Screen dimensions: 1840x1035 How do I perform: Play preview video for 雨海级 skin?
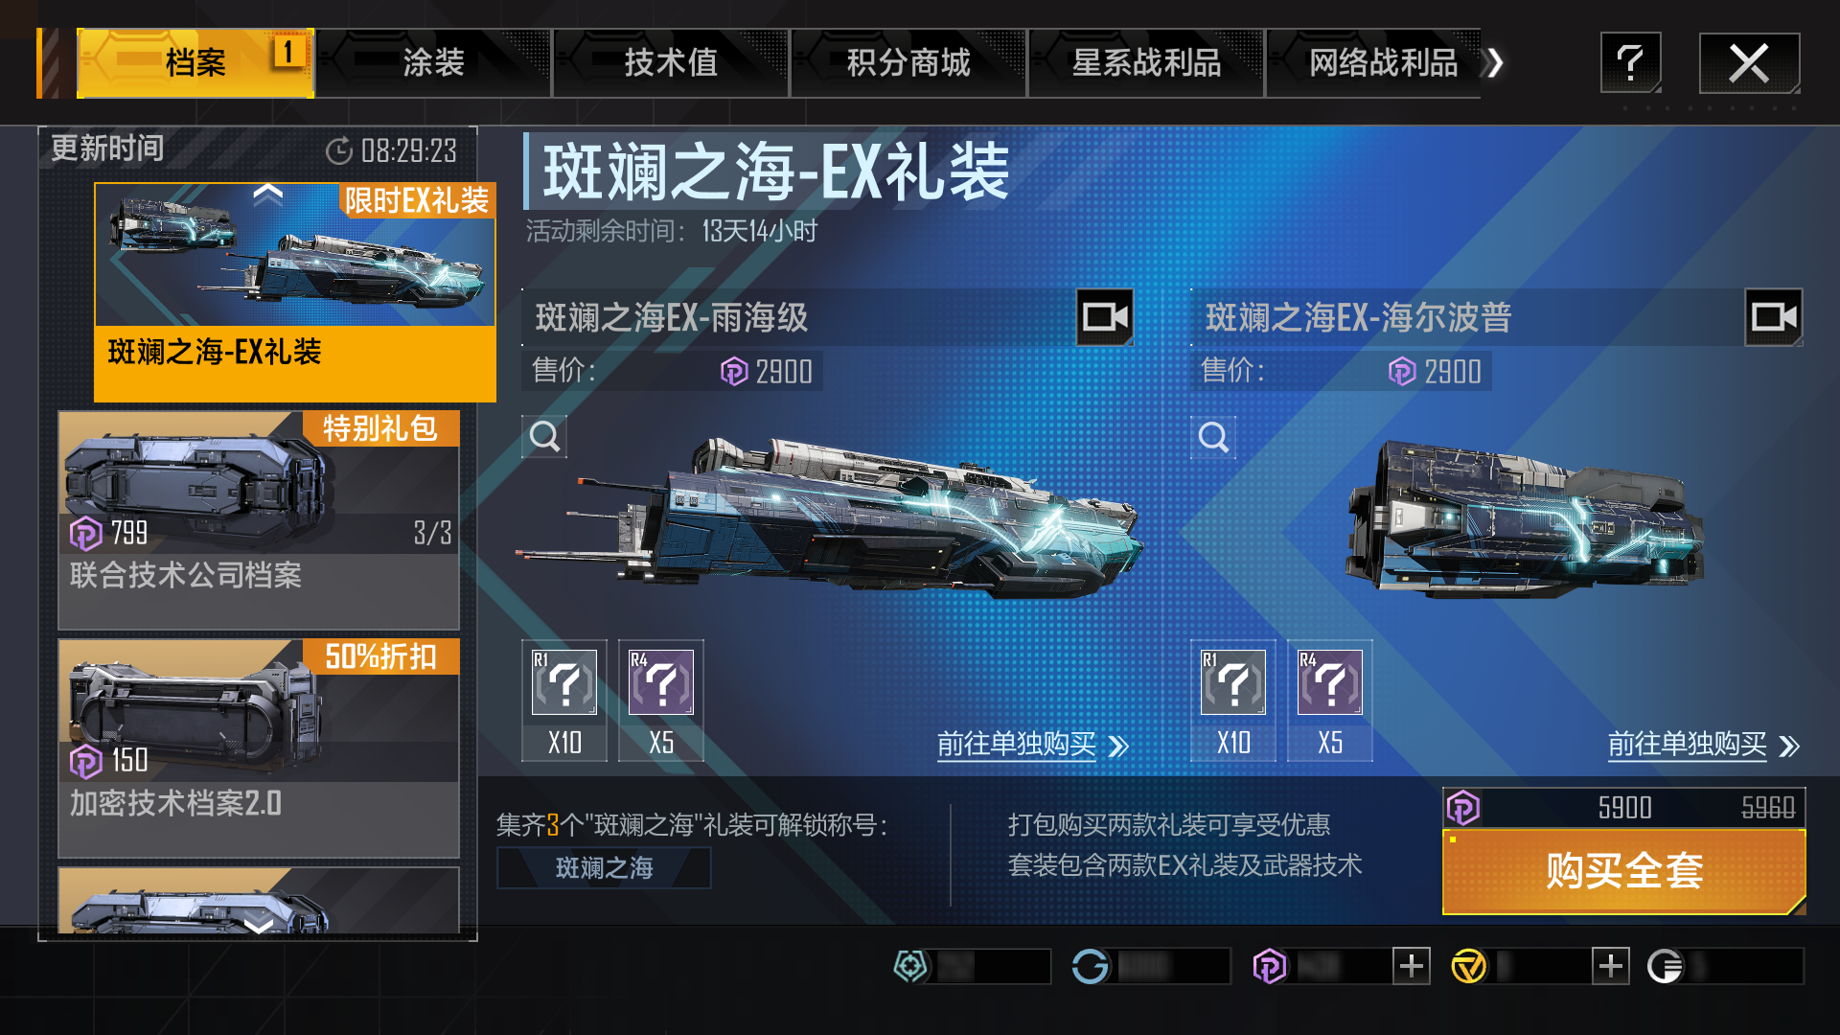click(x=1105, y=317)
